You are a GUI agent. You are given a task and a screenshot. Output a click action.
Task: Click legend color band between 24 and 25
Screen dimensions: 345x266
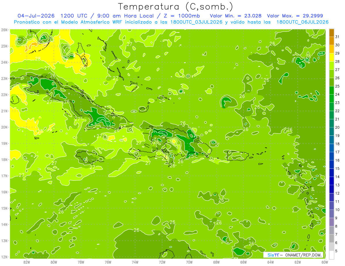331,90
